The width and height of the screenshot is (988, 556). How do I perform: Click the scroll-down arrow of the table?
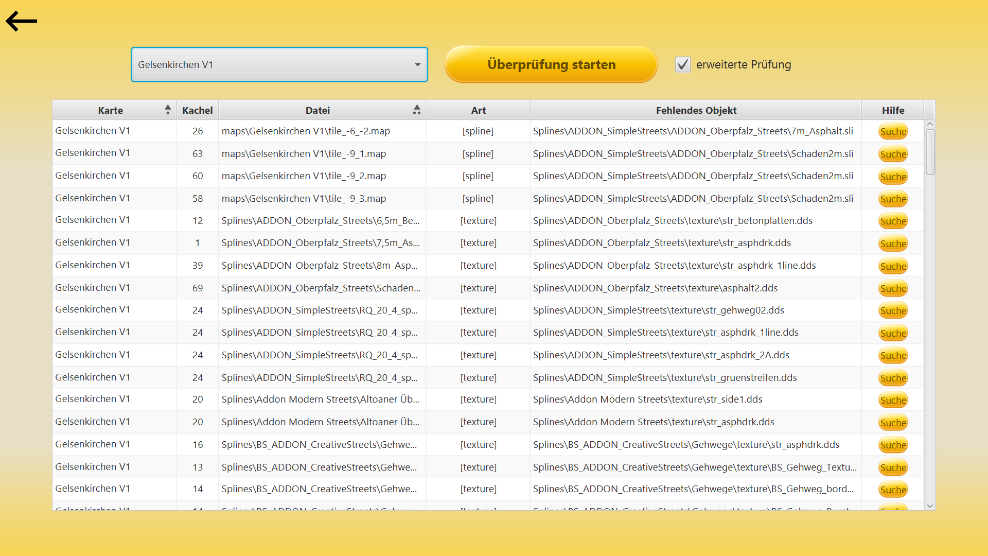coord(930,506)
